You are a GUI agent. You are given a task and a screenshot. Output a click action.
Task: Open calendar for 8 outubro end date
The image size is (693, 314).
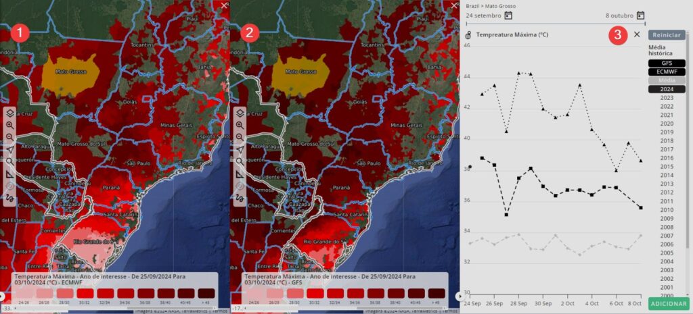[640, 16]
